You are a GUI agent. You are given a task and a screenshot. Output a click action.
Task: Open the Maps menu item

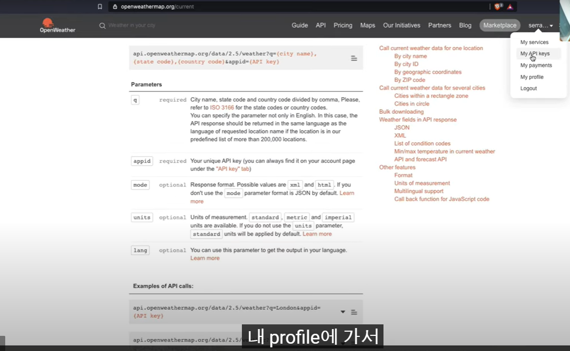pos(367,26)
